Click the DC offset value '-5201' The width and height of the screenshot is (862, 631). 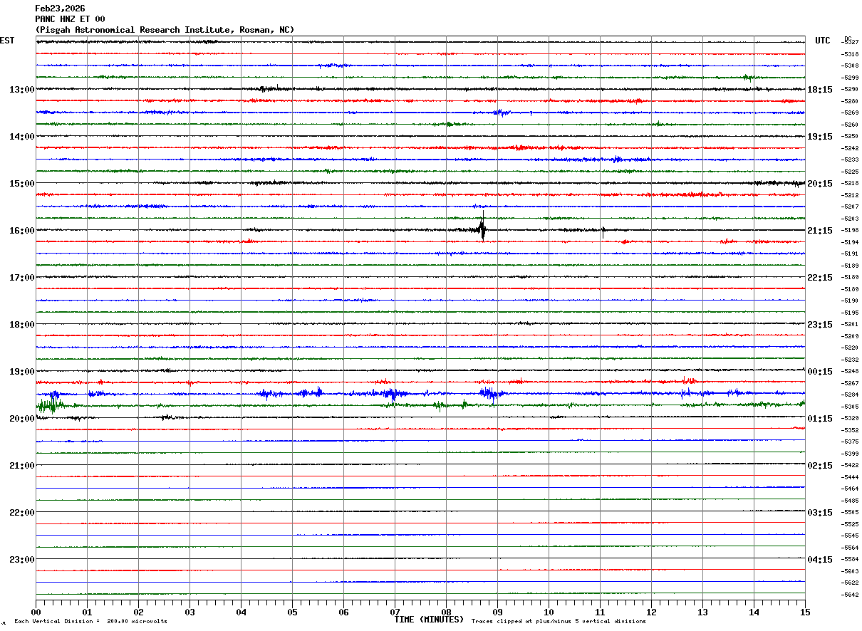pyautogui.click(x=850, y=324)
